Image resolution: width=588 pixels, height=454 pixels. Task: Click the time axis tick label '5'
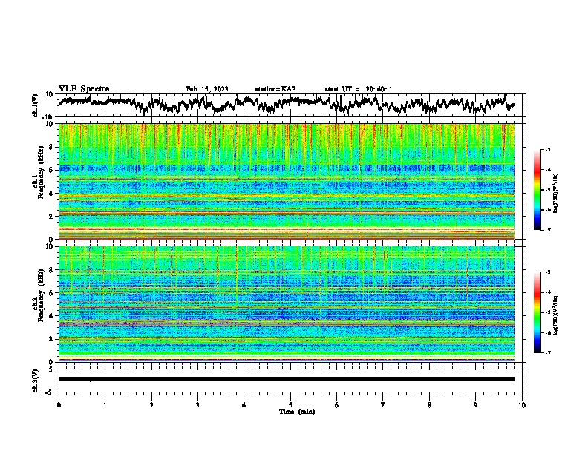point(290,405)
